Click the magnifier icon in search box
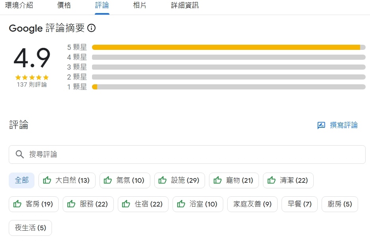370x241 pixels. click(20, 154)
